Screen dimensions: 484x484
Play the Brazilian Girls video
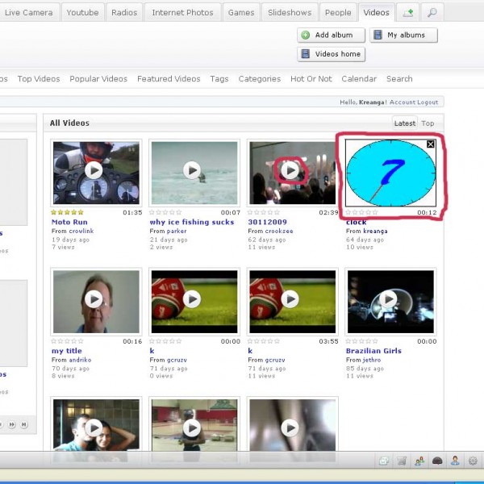388,298
